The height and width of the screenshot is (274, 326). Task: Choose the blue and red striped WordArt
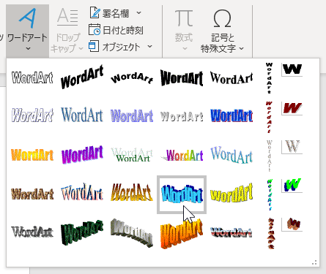231,232
